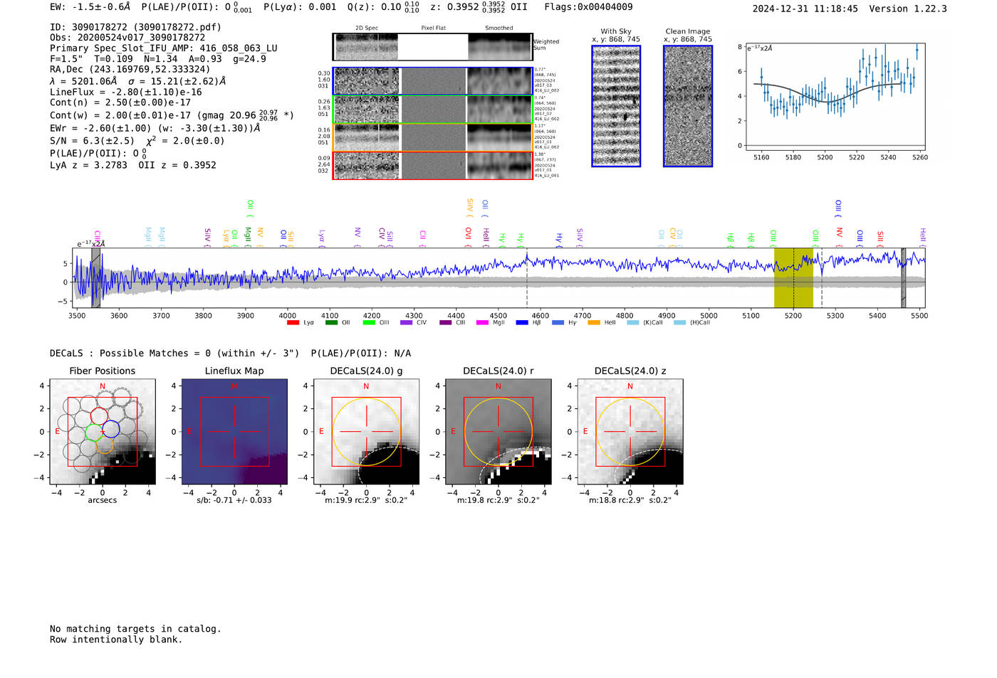Image resolution: width=997 pixels, height=678 pixels.
Task: Click the dashed vertical line near 4570Å
Action: (527, 277)
